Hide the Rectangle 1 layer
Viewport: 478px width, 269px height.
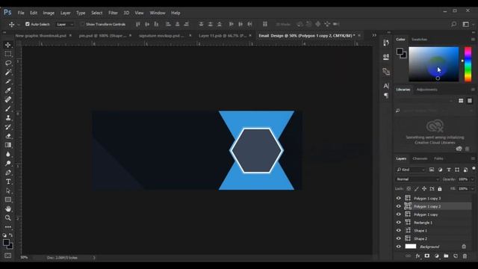pos(398,223)
